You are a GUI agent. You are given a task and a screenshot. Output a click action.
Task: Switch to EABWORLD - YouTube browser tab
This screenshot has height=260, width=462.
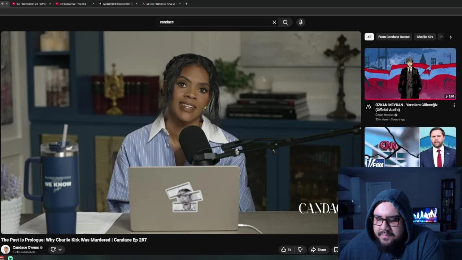[x=74, y=4]
